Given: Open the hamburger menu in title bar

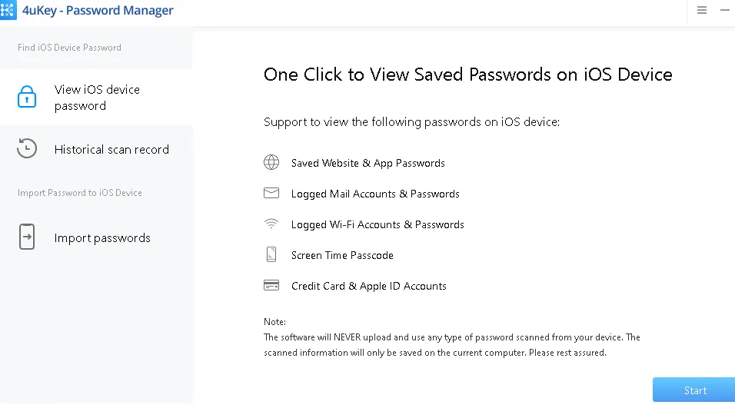Looking at the screenshot, I should tap(702, 11).
